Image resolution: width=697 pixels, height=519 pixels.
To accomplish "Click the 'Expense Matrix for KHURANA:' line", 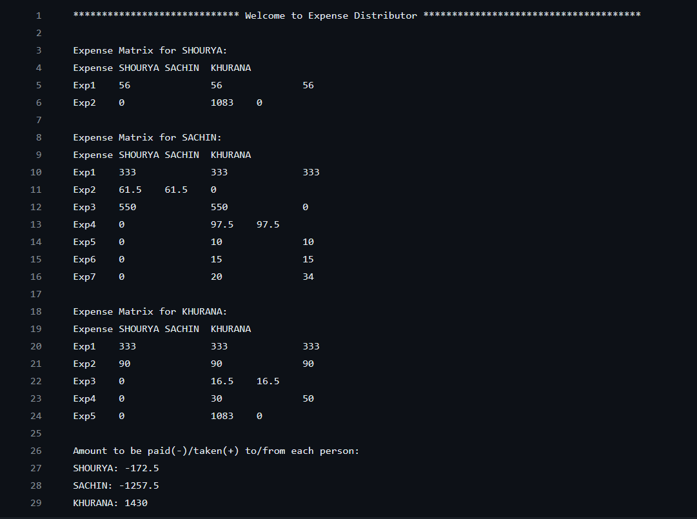I will pos(150,311).
